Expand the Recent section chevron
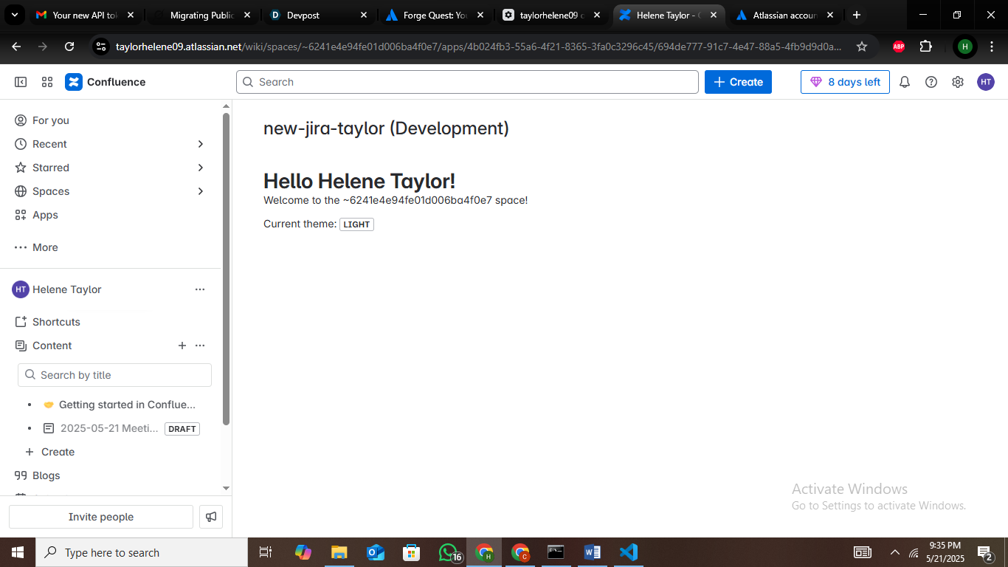The width and height of the screenshot is (1008, 567). pos(201,144)
